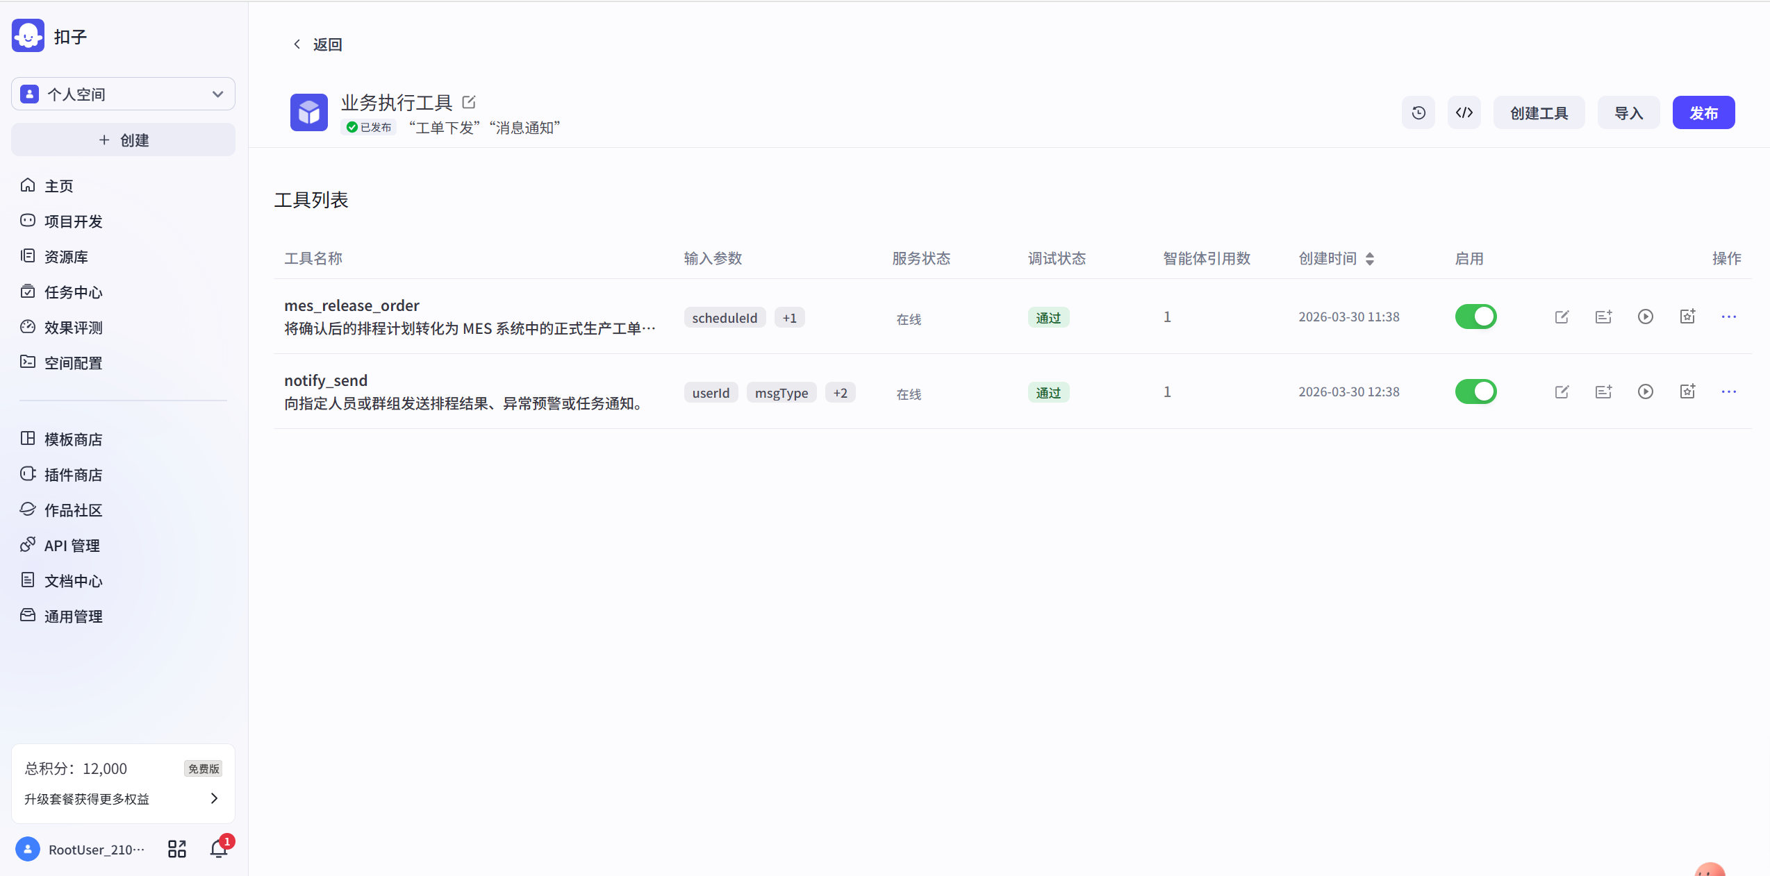Screen dimensions: 1770x876
Task: Click the 免费版 plan badge
Action: [x=204, y=768]
